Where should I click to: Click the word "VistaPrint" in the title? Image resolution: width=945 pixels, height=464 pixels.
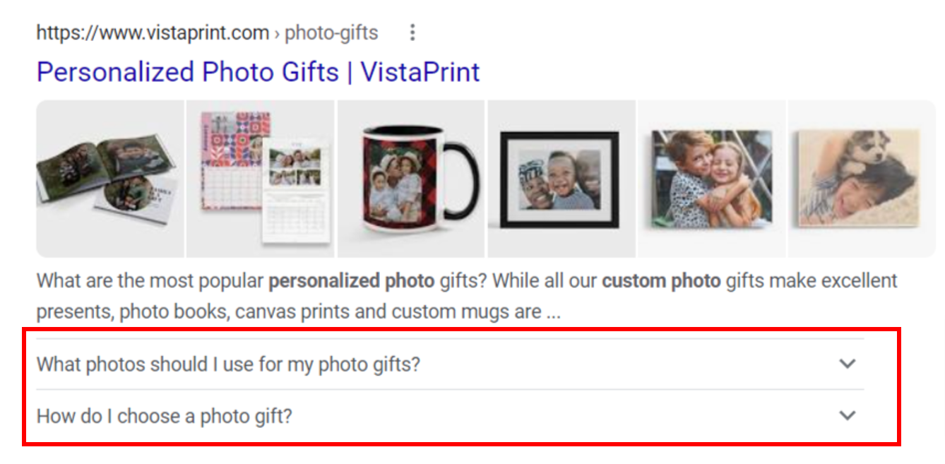(x=420, y=72)
